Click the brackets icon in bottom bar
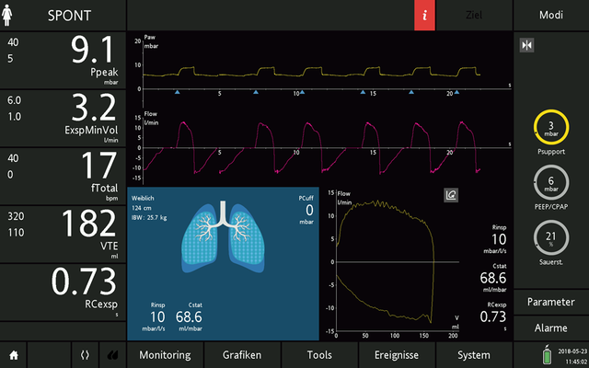This screenshot has width=589, height=368. [x=85, y=355]
